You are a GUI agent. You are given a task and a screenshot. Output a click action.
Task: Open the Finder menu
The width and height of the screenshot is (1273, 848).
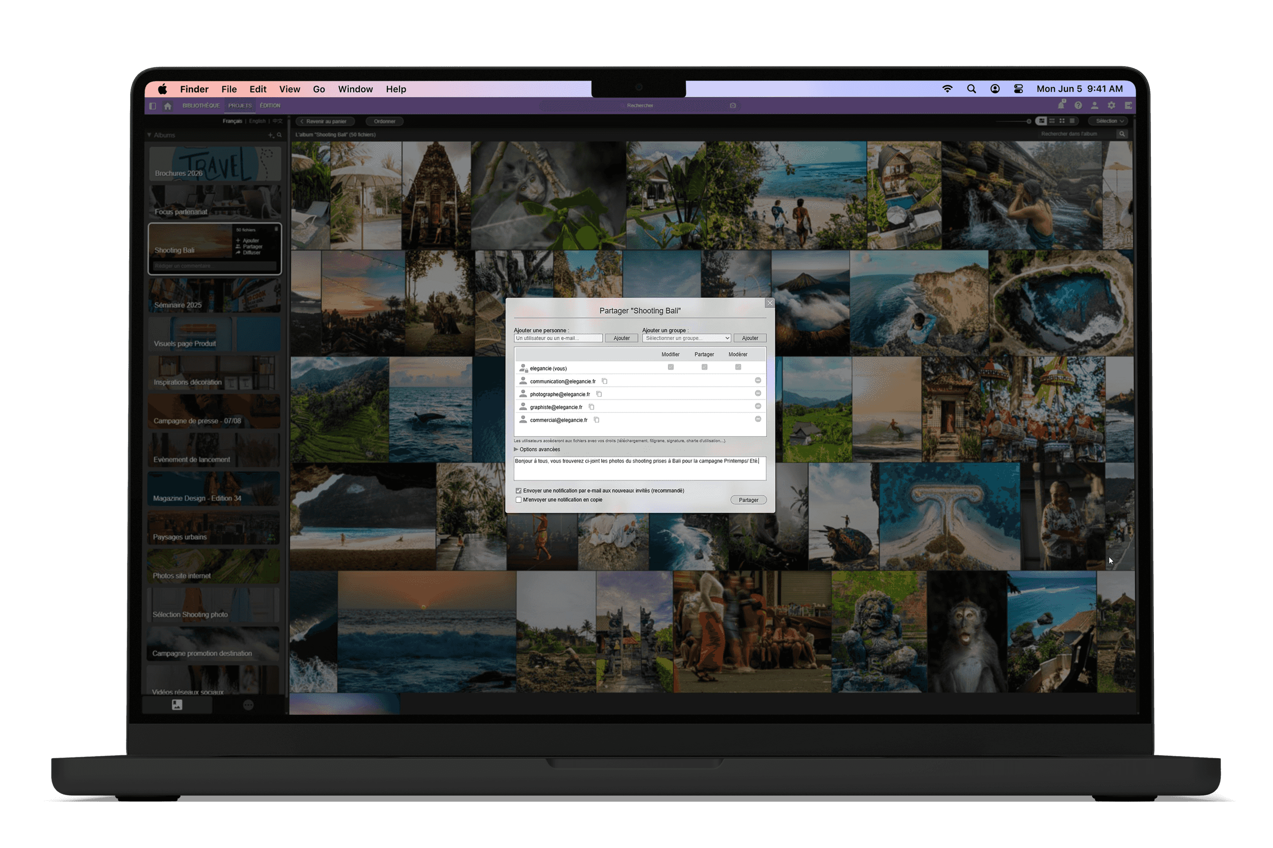194,89
